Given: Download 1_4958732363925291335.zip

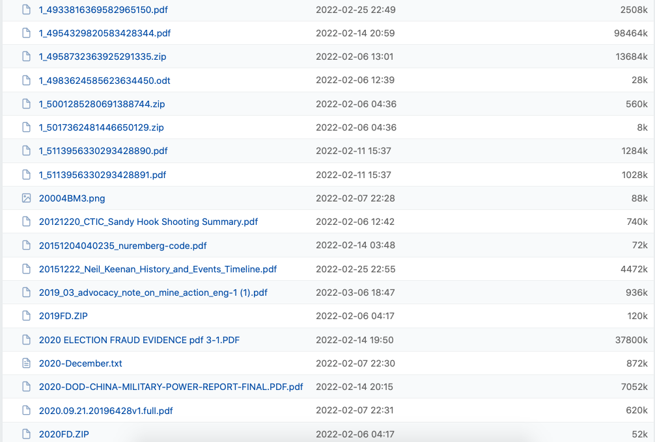Looking at the screenshot, I should (x=102, y=57).
